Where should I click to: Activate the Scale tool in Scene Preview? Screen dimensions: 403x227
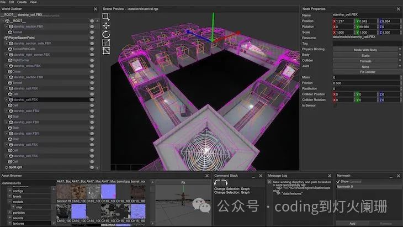(x=106, y=43)
